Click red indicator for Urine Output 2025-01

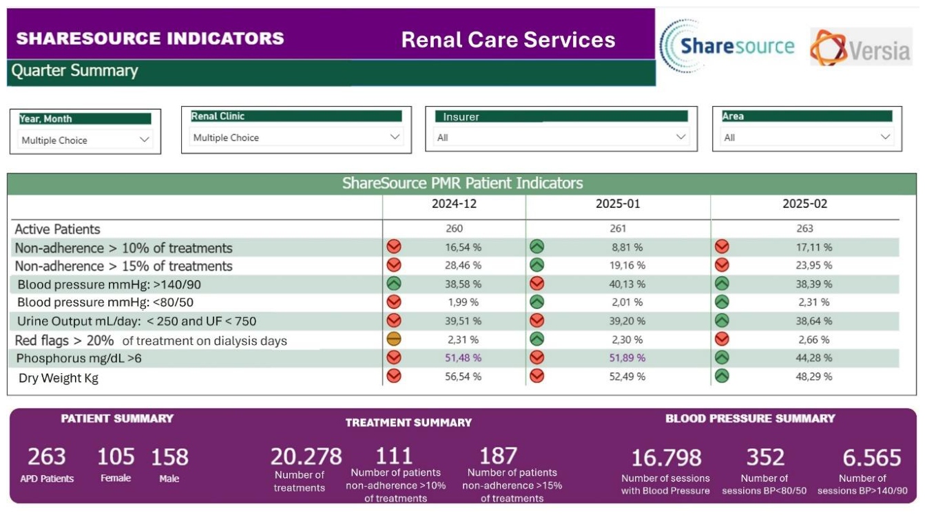(537, 320)
